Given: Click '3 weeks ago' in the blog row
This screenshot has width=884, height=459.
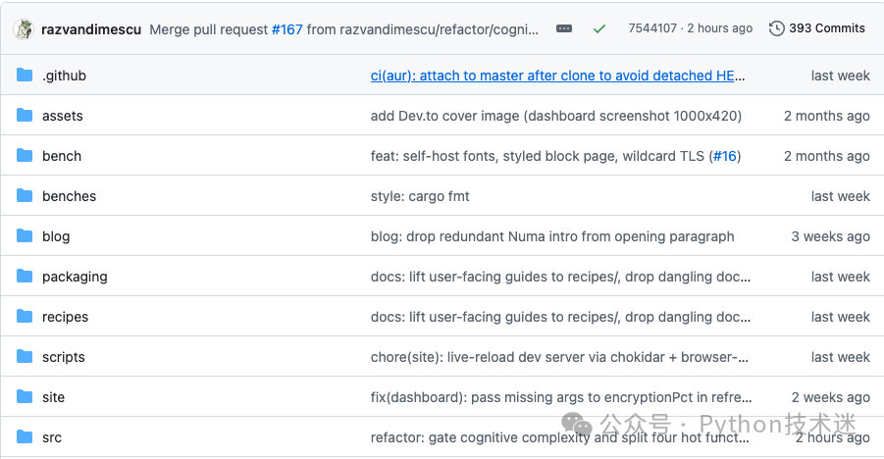Looking at the screenshot, I should click(830, 236).
